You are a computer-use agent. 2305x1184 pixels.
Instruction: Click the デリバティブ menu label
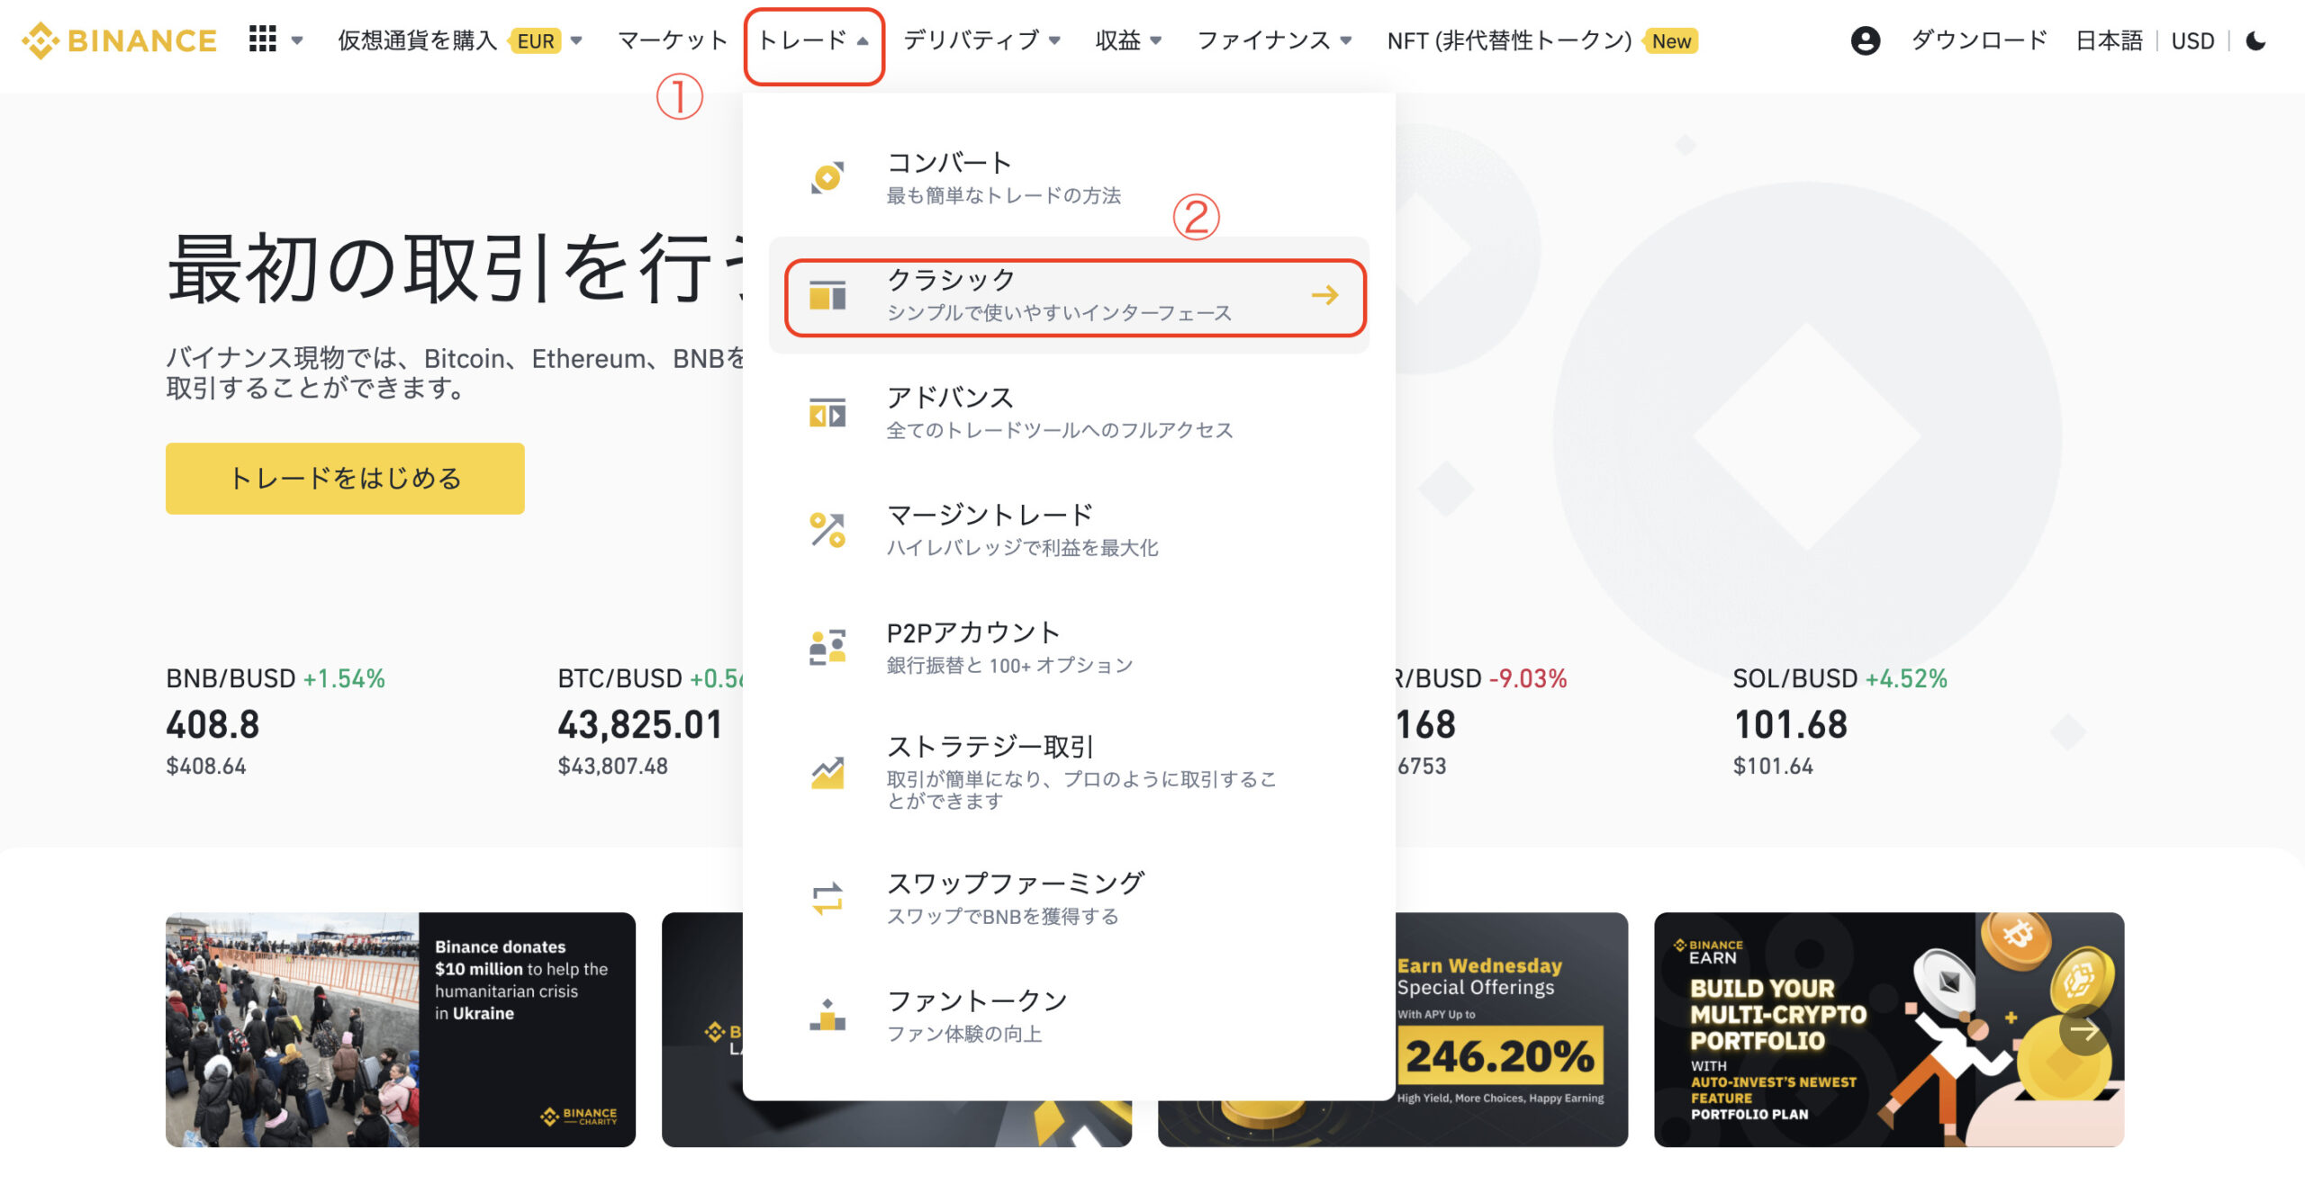pos(971,40)
